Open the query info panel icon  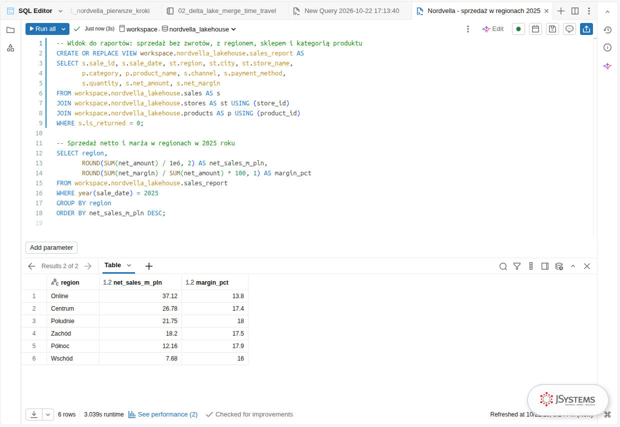(x=607, y=47)
